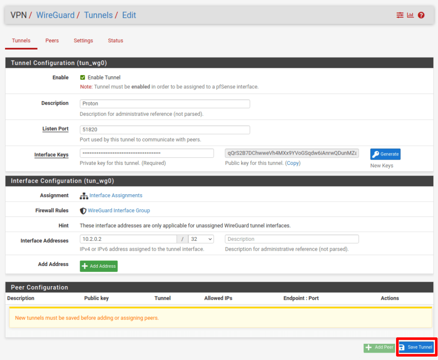Open Interface Assignments link
The width and height of the screenshot is (438, 360).
pos(115,196)
